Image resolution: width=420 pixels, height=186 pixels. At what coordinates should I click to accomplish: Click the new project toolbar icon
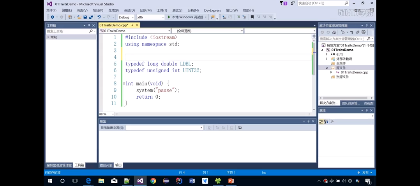(x=70, y=17)
